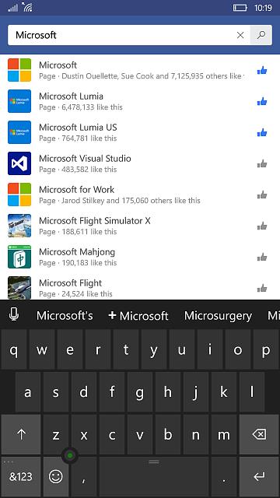Switch to the &123 symbols keyboard
Viewport: 280px width, 498px height.
pos(21,476)
